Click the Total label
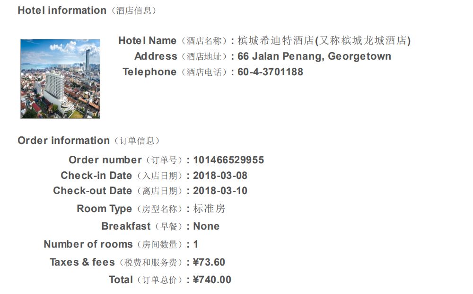The width and height of the screenshot is (473, 294). 121,280
